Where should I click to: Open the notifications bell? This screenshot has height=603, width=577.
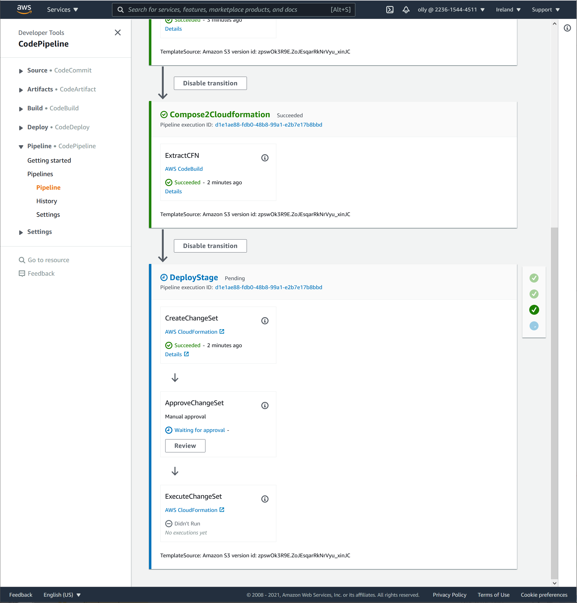coord(406,10)
